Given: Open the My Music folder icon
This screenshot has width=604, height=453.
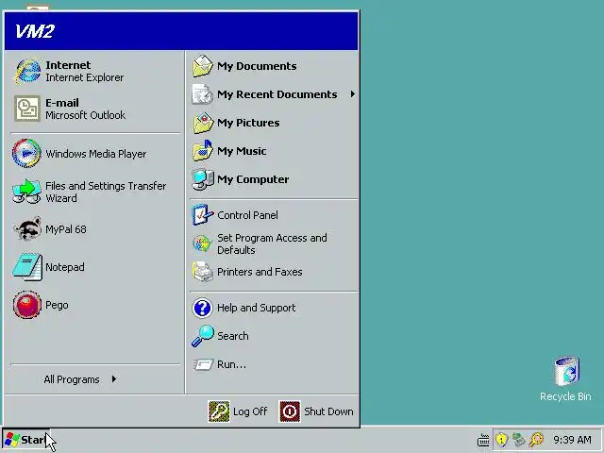Looking at the screenshot, I should (203, 151).
